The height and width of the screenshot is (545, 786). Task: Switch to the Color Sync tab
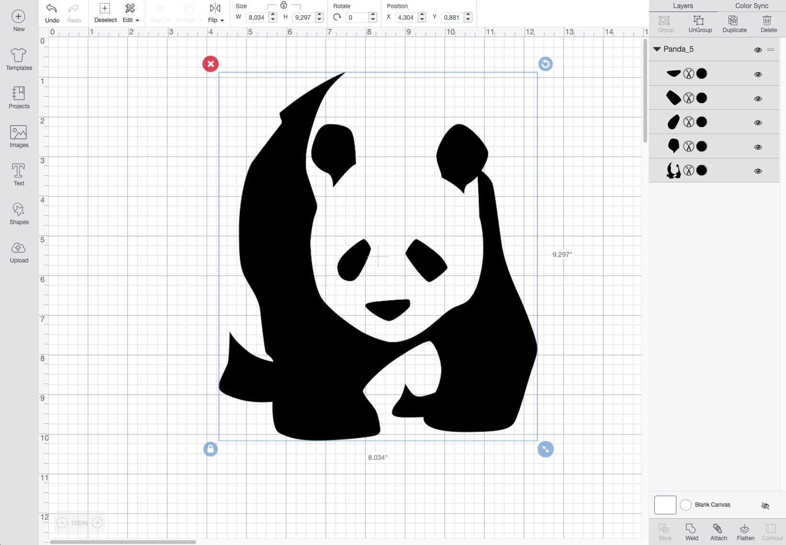click(x=752, y=6)
